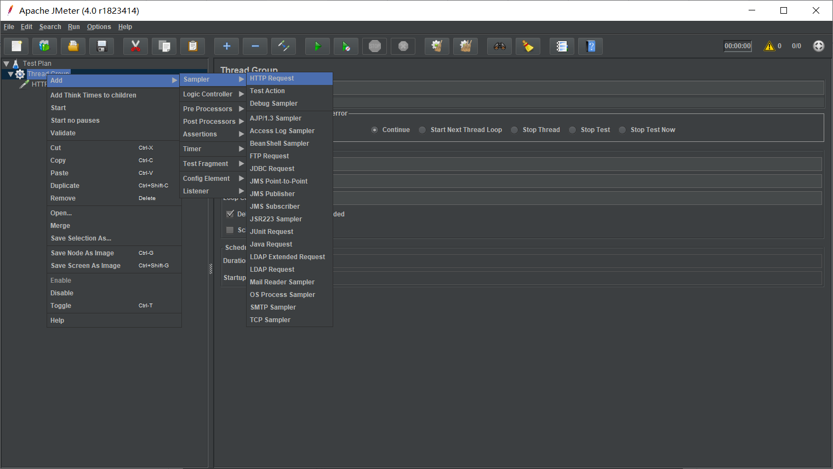Select Start Next Thread Loop radio button
833x469 pixels.
coord(422,130)
